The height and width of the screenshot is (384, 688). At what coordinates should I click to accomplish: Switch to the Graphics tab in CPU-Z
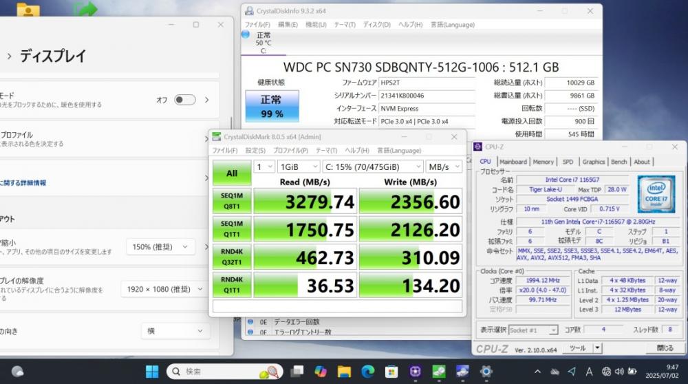594,162
